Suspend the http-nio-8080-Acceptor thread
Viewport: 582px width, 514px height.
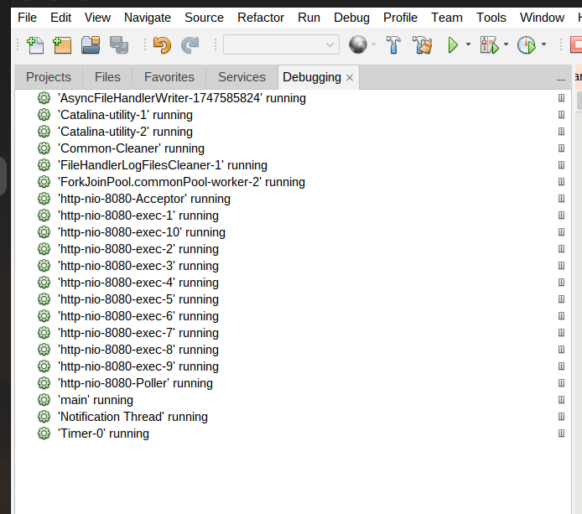(561, 199)
